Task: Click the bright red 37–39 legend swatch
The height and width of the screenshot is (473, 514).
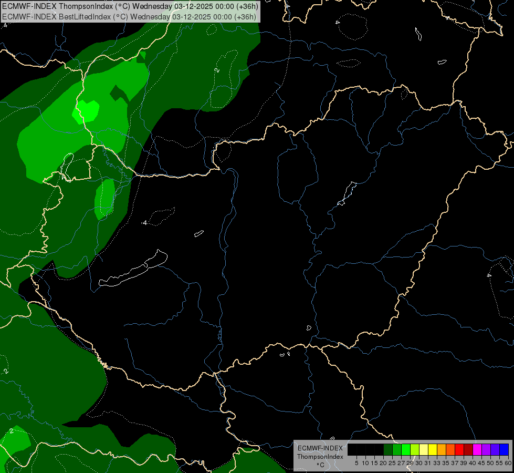Action: pos(459,449)
